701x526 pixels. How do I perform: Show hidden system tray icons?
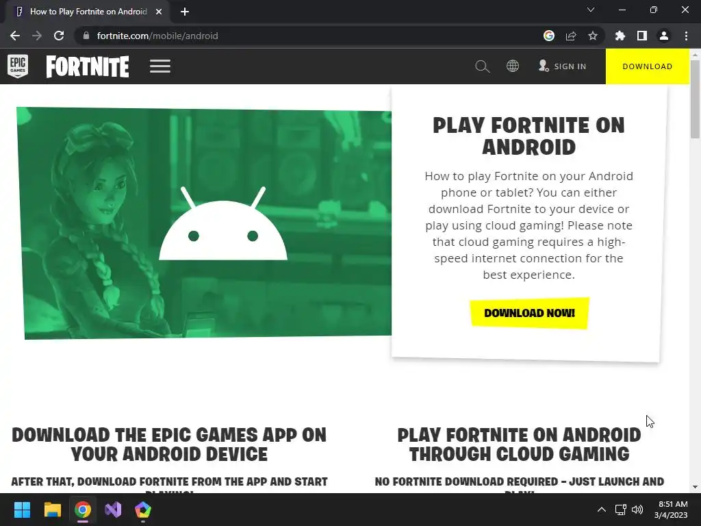[602, 510]
